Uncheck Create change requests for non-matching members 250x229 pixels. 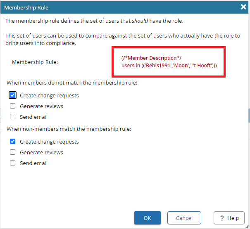pos(13,95)
